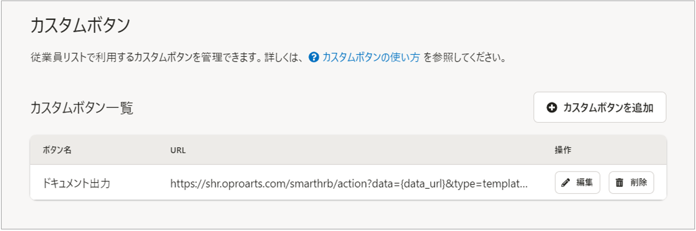Image resolution: width=696 pixels, height=231 pixels.
Task: Click the table header row background
Action: pos(361,150)
